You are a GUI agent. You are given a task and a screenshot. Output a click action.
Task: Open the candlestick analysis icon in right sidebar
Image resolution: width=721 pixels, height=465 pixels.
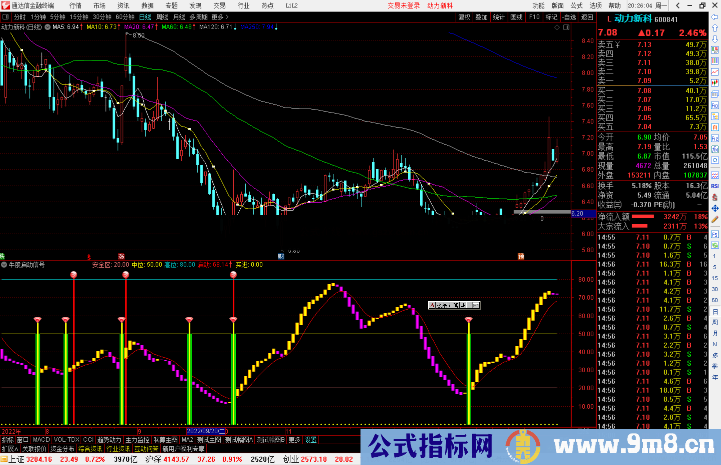(x=715, y=80)
